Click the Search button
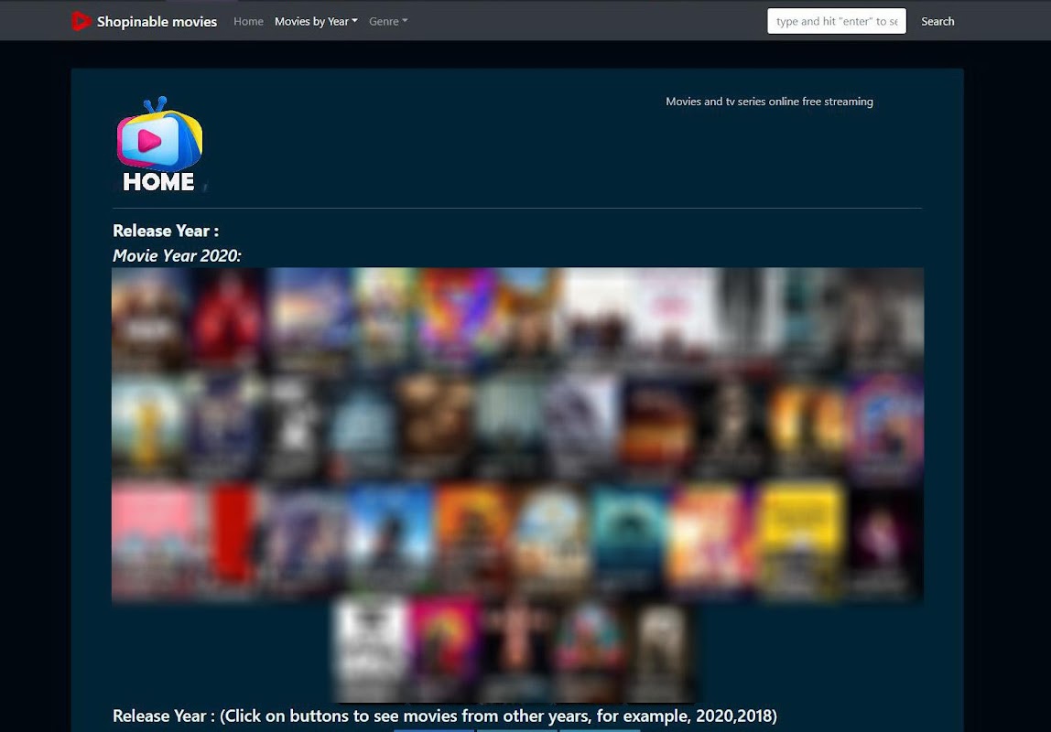Viewport: 1051px width, 732px height. (937, 21)
